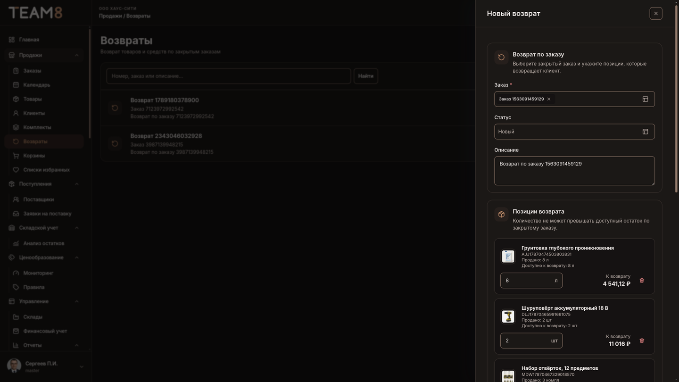The height and width of the screenshot is (382, 679).
Task: Open the Статус dropdown
Action: point(574,132)
